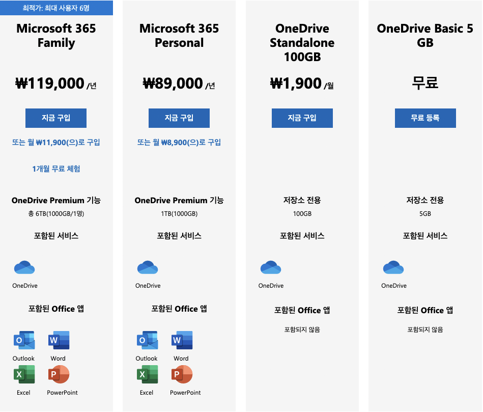
Task: Click the 100GB storage text
Action: coord(302,213)
